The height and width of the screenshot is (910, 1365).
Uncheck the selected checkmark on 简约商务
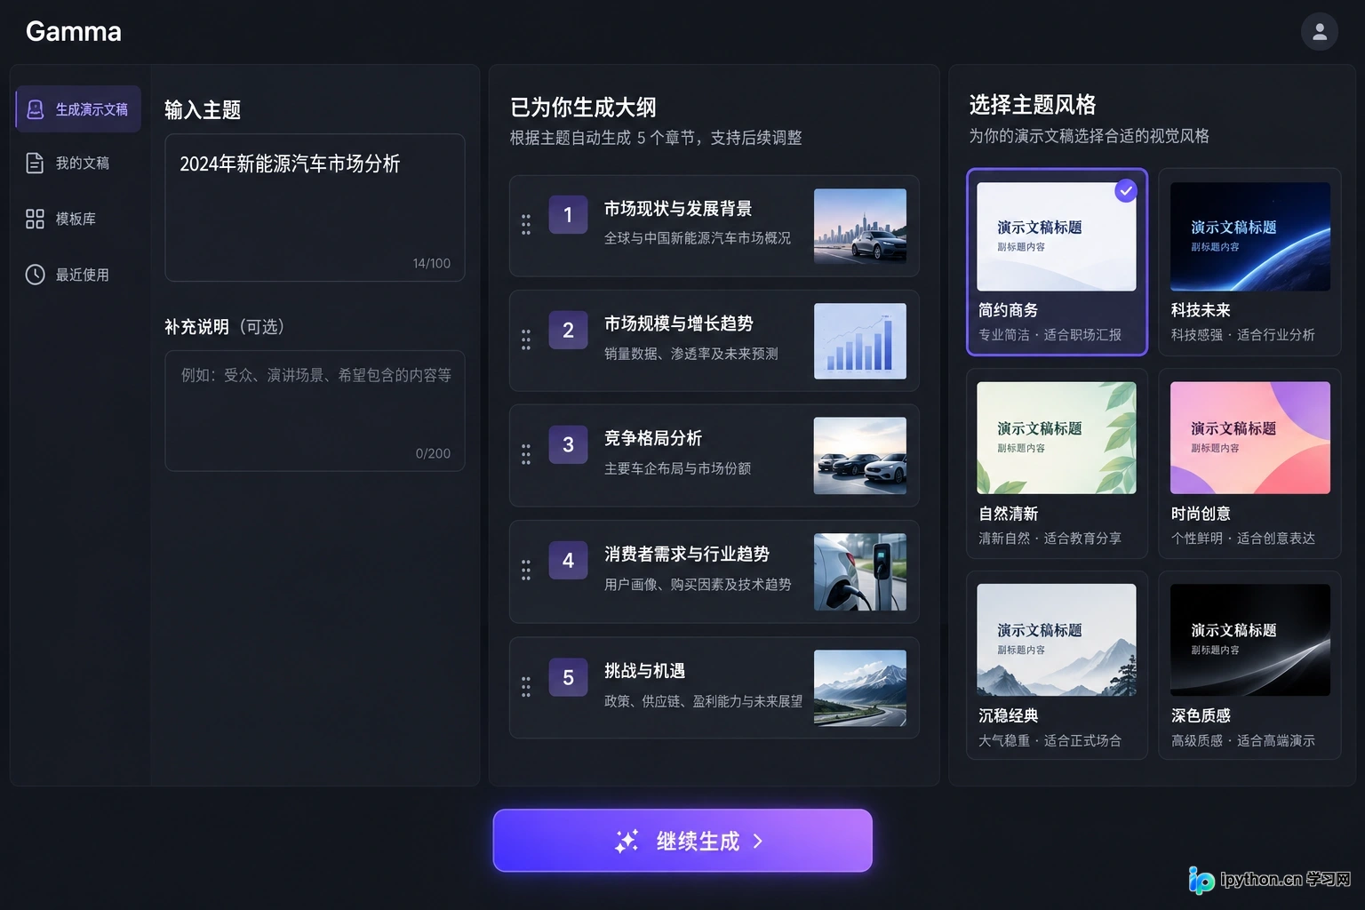1126,191
